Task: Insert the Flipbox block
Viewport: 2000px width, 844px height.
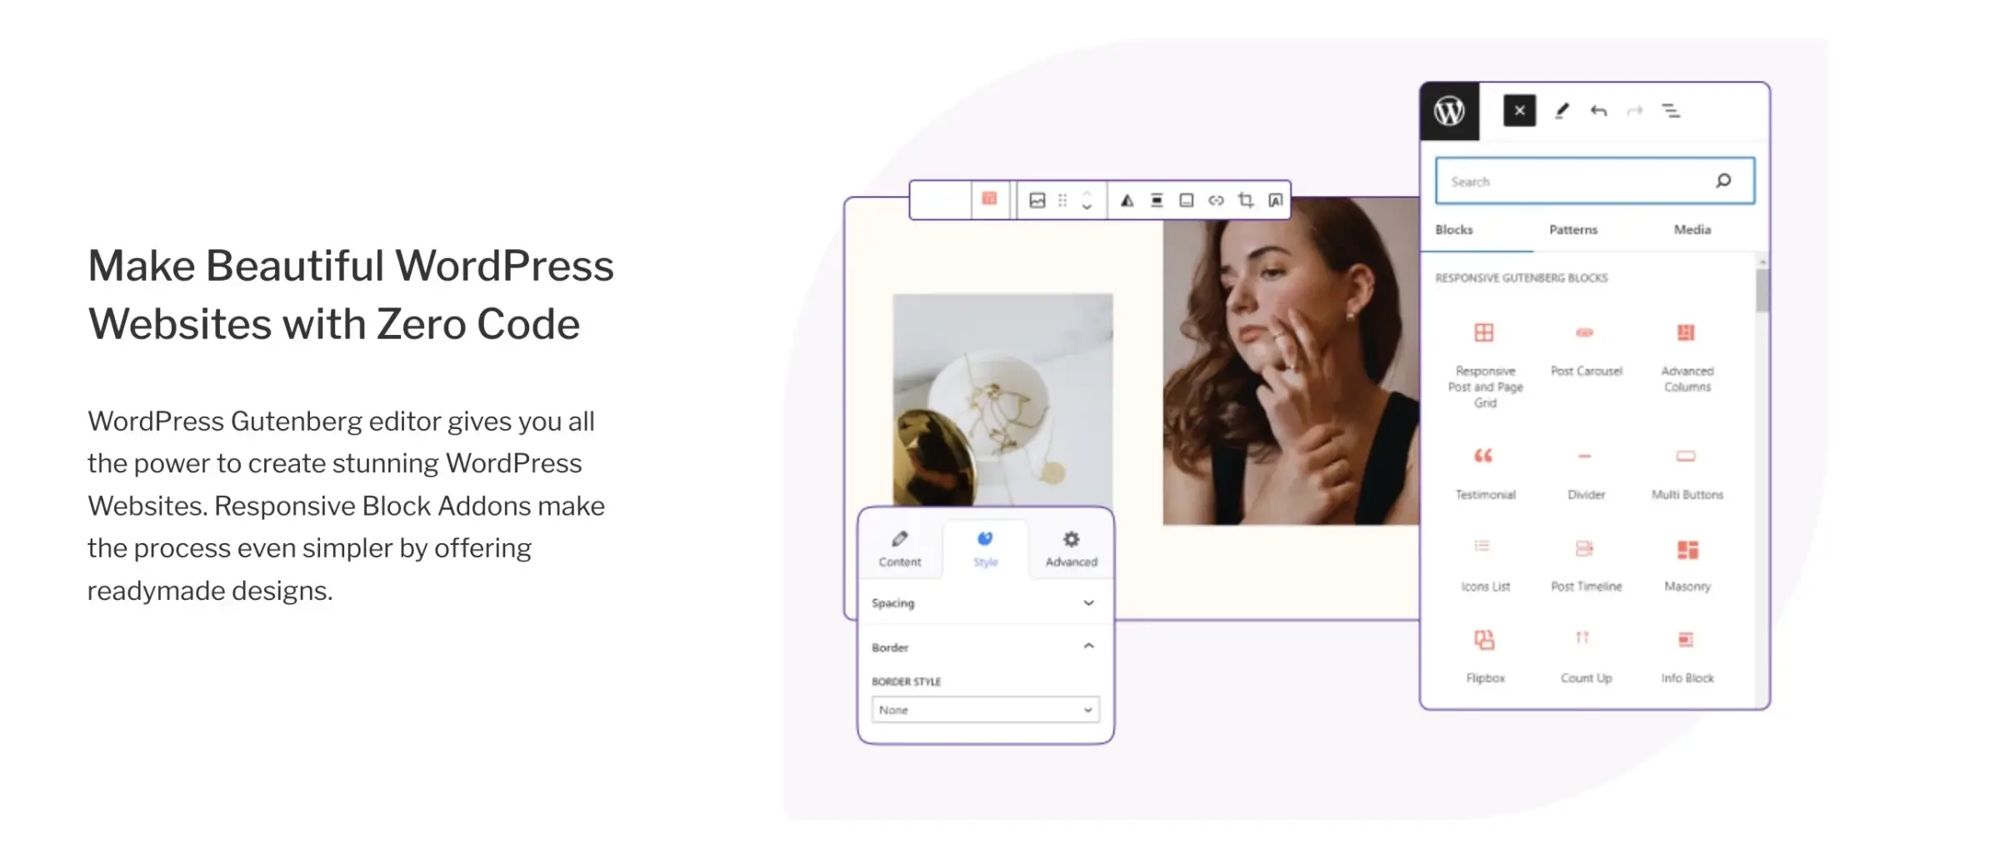Action: click(1484, 654)
